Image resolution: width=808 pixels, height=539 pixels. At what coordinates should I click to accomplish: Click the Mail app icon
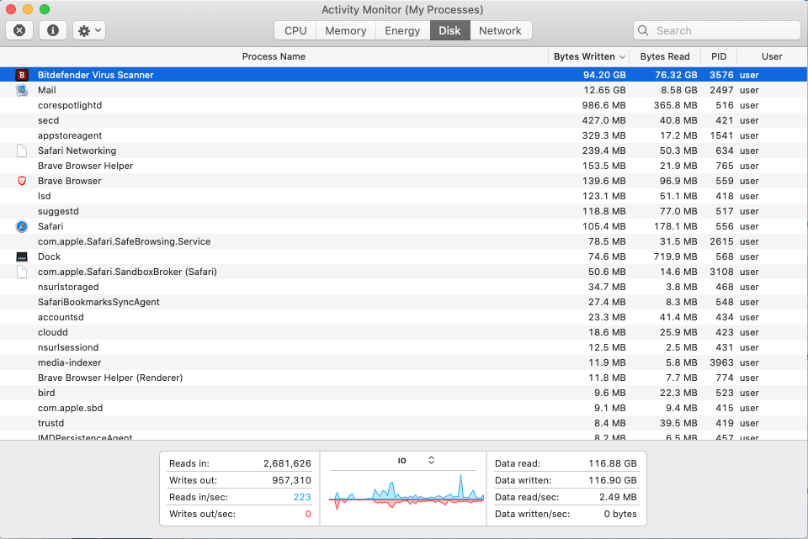click(22, 90)
